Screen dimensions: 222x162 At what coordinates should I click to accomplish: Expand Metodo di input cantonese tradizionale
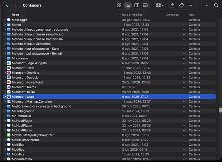[x=5, y=30]
